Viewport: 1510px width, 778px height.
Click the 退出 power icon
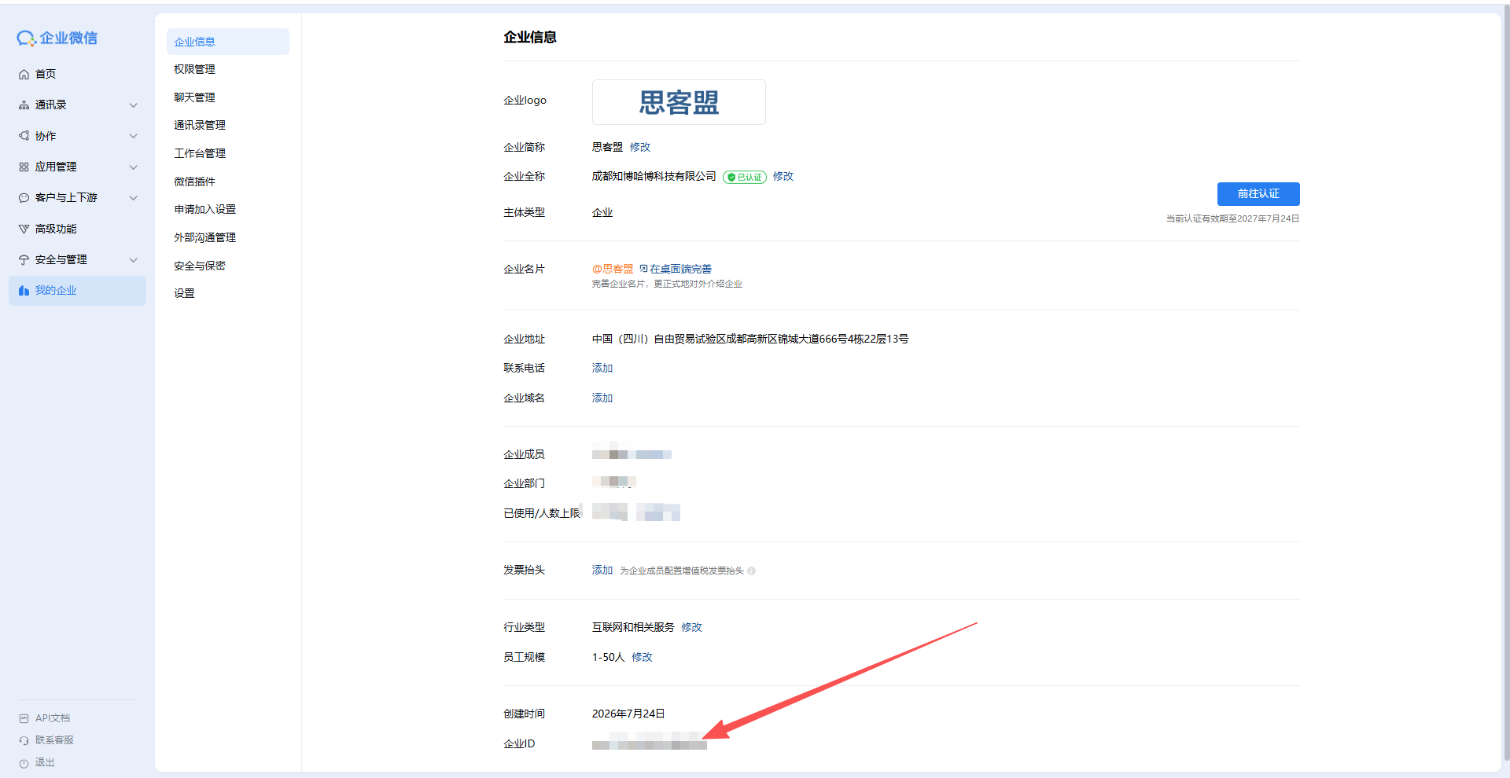pyautogui.click(x=24, y=763)
